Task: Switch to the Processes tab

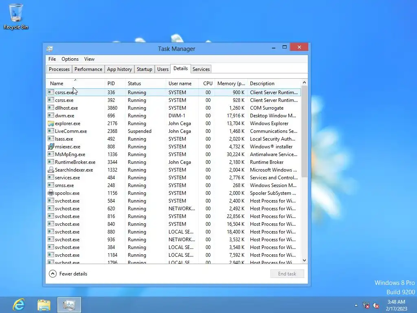Action: pyautogui.click(x=59, y=69)
